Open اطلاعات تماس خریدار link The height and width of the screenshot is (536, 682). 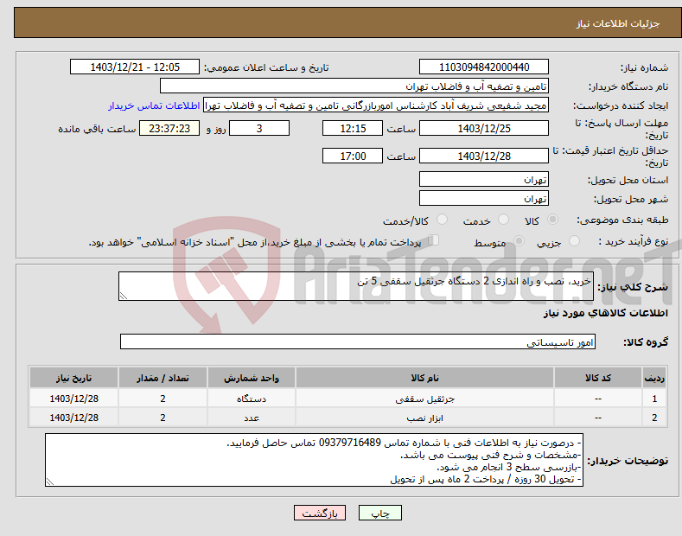[x=154, y=105]
